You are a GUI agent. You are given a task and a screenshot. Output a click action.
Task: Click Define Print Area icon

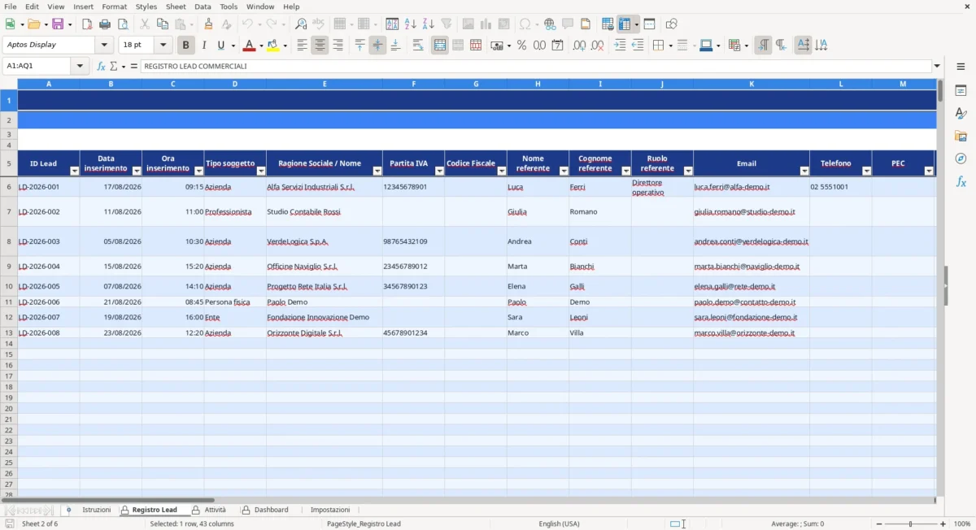tap(608, 24)
